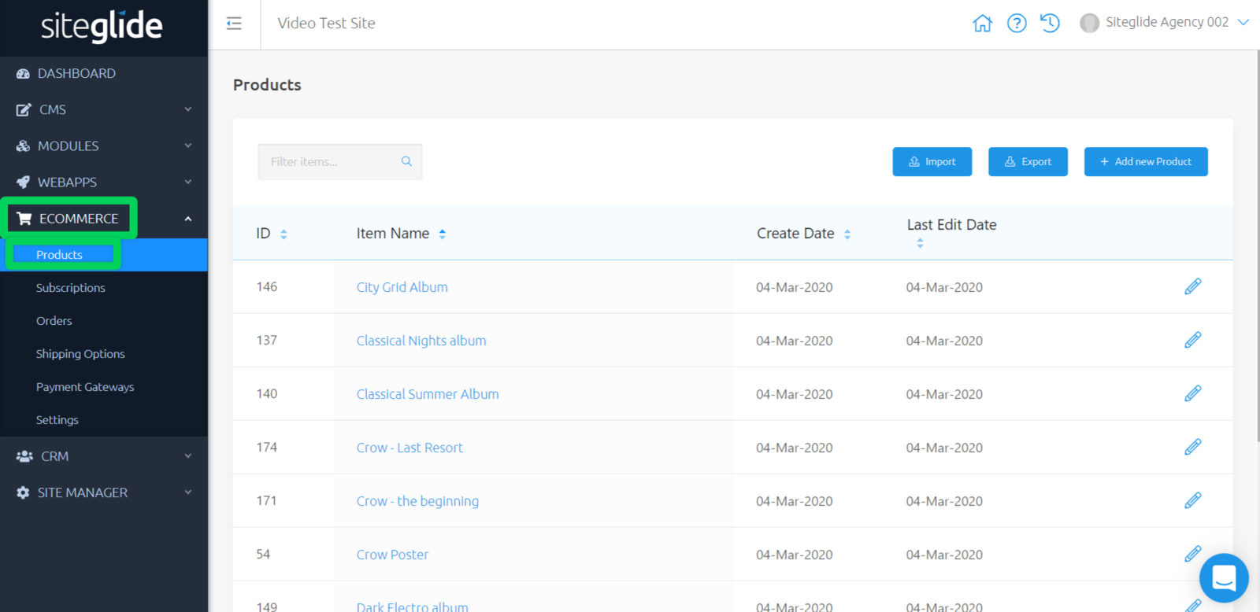Screen dimensions: 1260x612
Task: Toggle the sidebar hamburger menu icon
Action: [x=234, y=24]
